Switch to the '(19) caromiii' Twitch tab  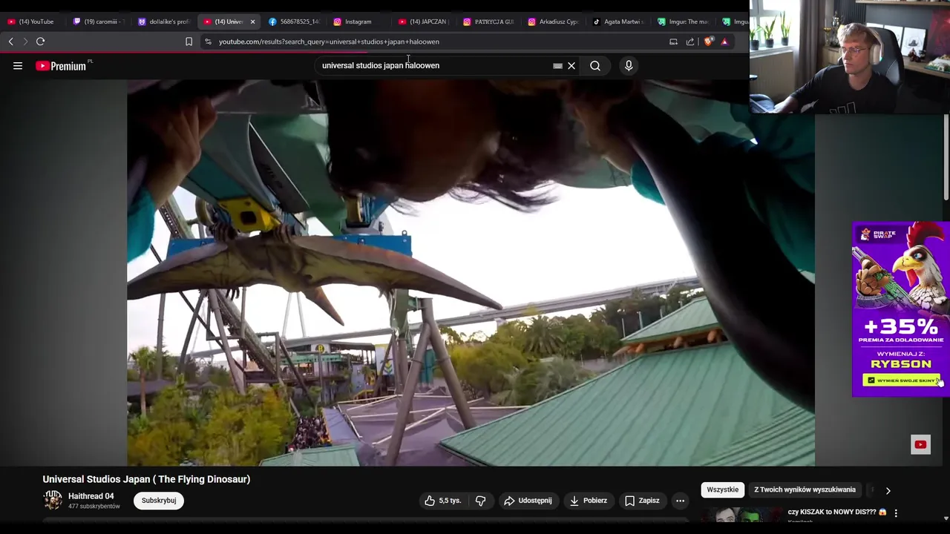pos(99,22)
